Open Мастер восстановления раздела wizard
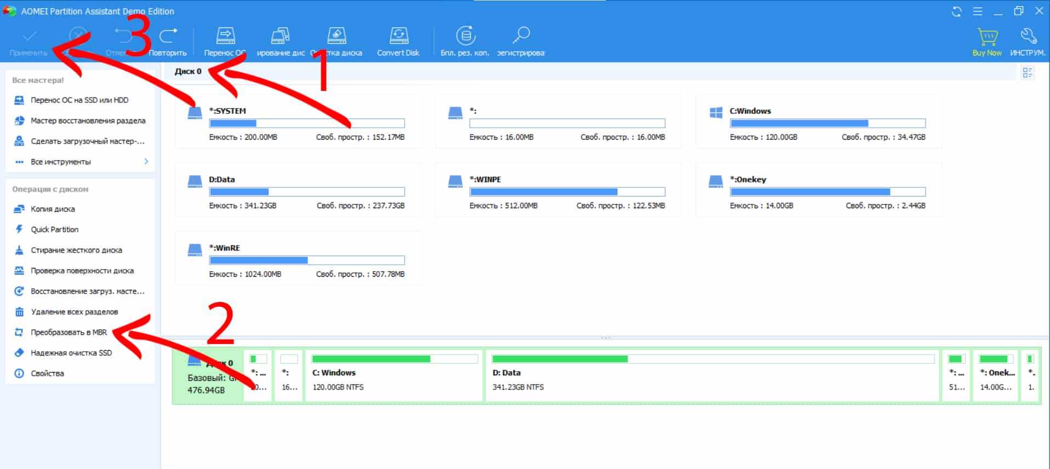The image size is (1050, 469). click(x=80, y=121)
